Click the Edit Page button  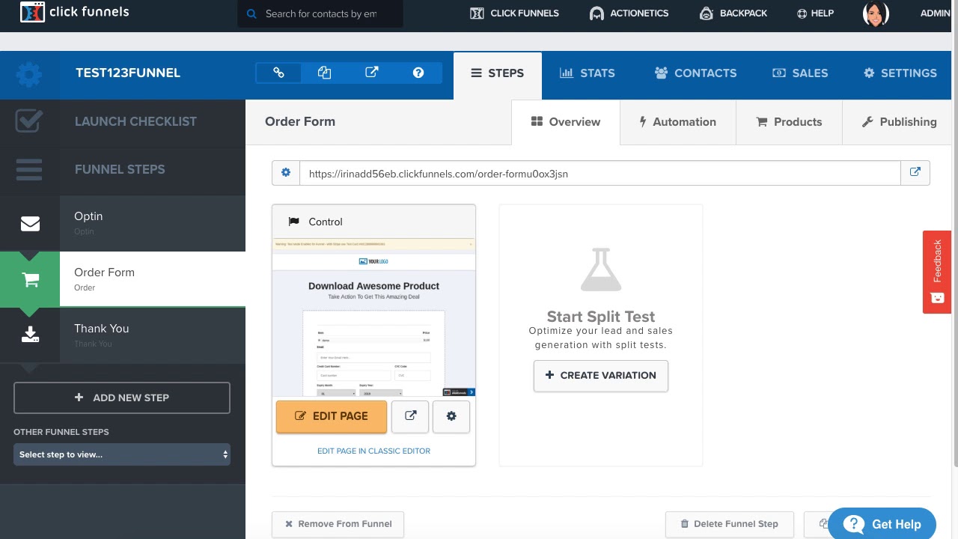[332, 416]
